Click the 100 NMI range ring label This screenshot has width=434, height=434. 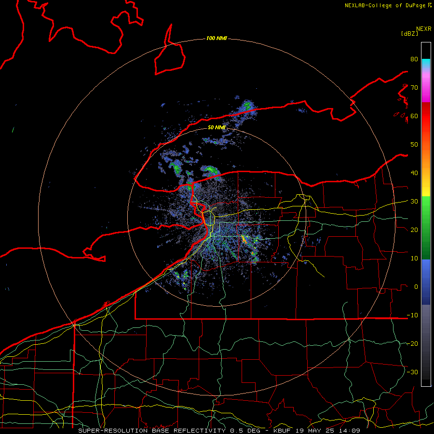(x=217, y=38)
